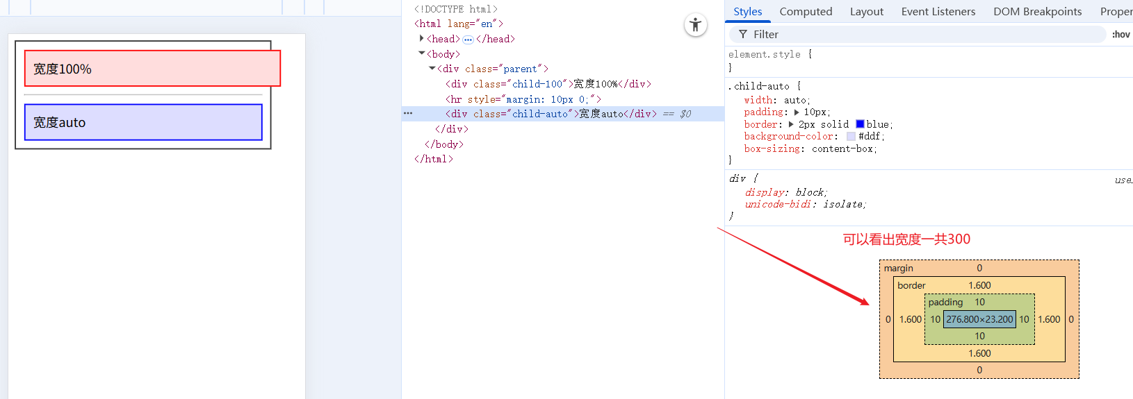Collapse the body element node
The height and width of the screenshot is (399, 1133).
pyautogui.click(x=421, y=53)
